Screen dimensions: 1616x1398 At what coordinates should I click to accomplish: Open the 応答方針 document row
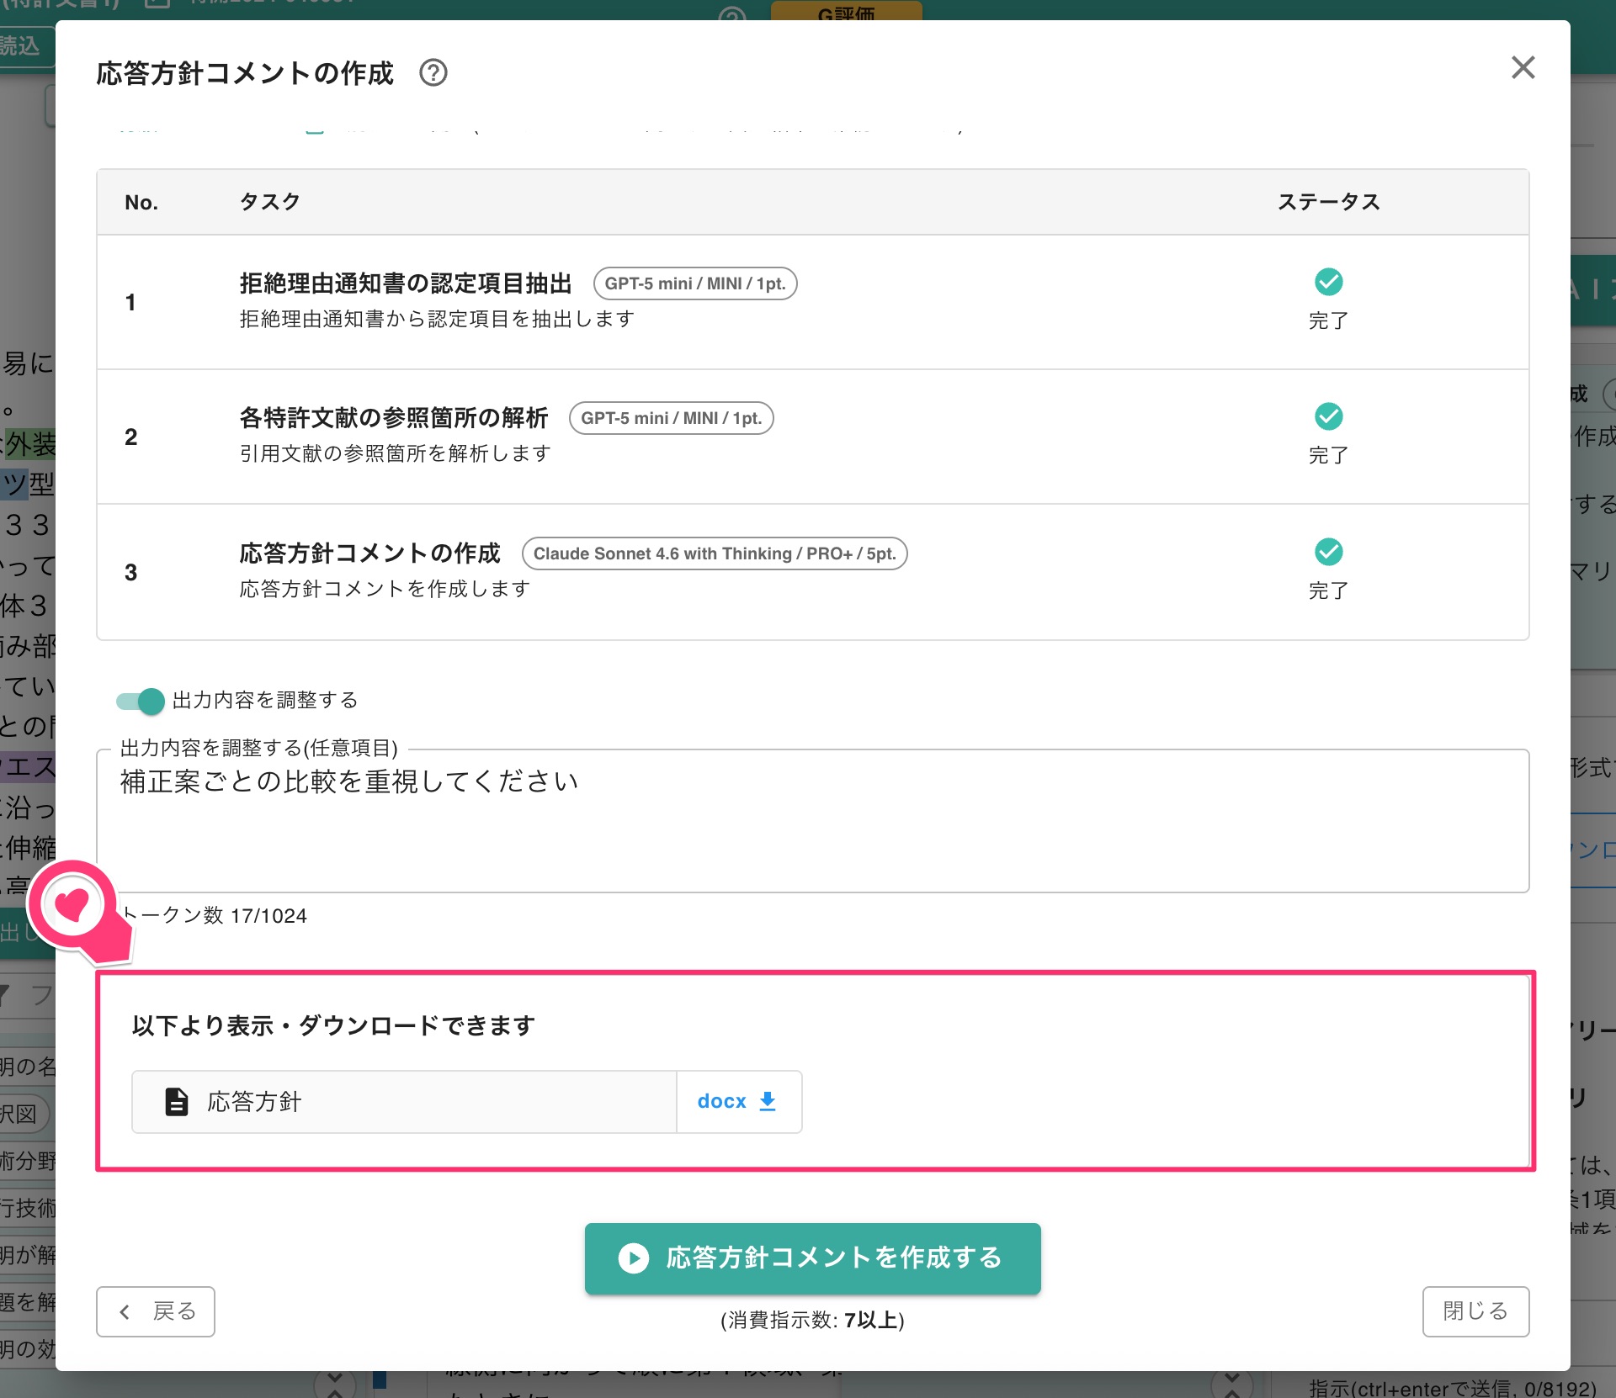tap(404, 1102)
